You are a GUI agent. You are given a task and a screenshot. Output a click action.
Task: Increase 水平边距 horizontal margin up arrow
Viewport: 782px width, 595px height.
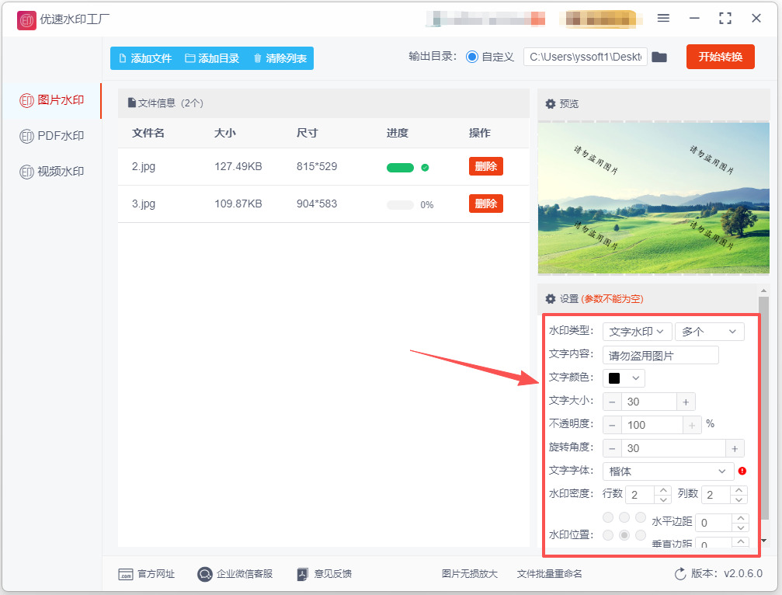pos(741,518)
